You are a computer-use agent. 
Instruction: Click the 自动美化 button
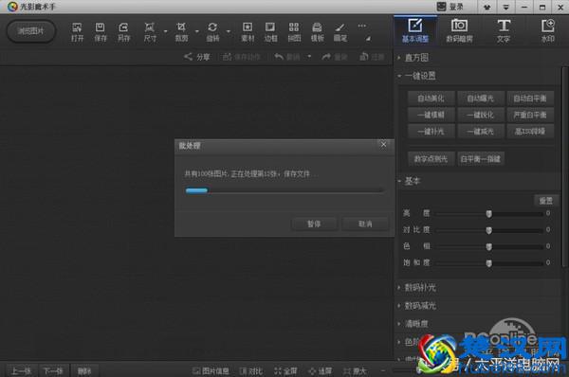click(x=431, y=99)
